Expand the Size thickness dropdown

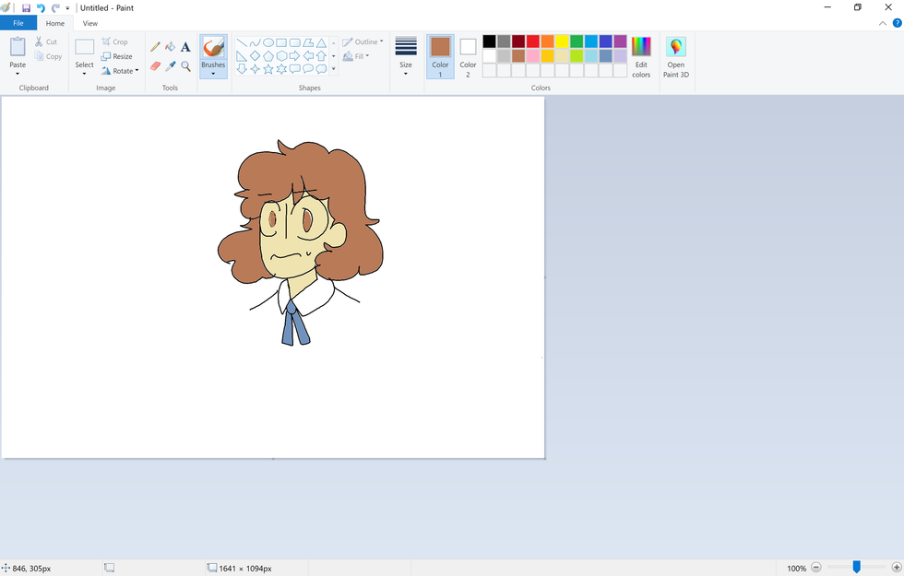point(406,57)
